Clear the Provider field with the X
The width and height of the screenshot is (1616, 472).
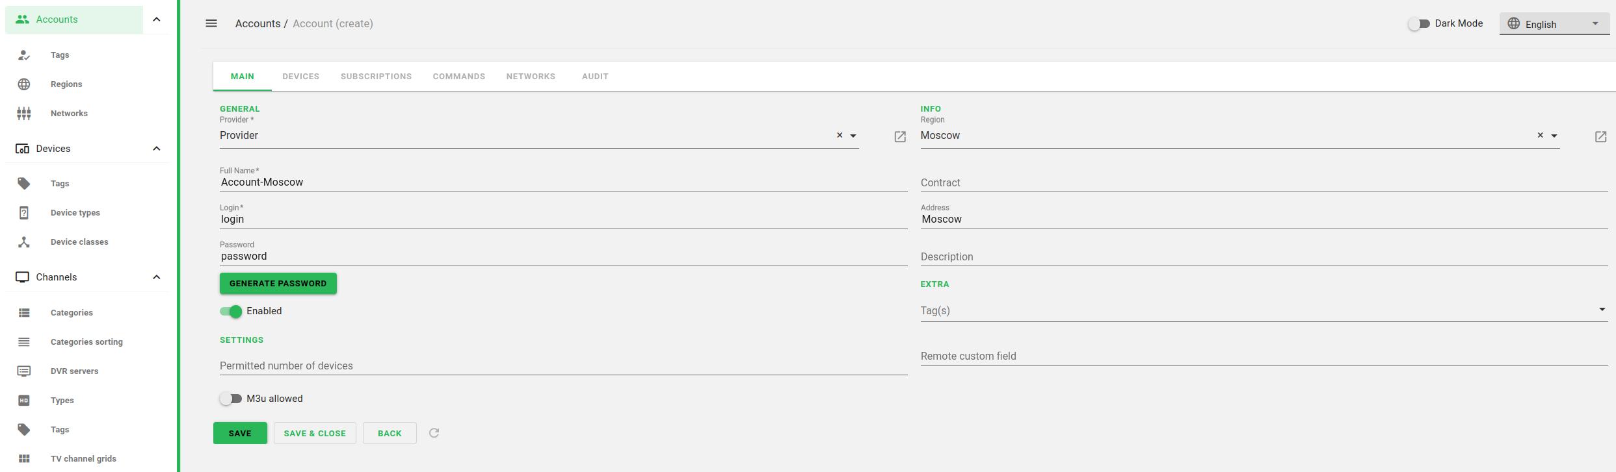[840, 135]
